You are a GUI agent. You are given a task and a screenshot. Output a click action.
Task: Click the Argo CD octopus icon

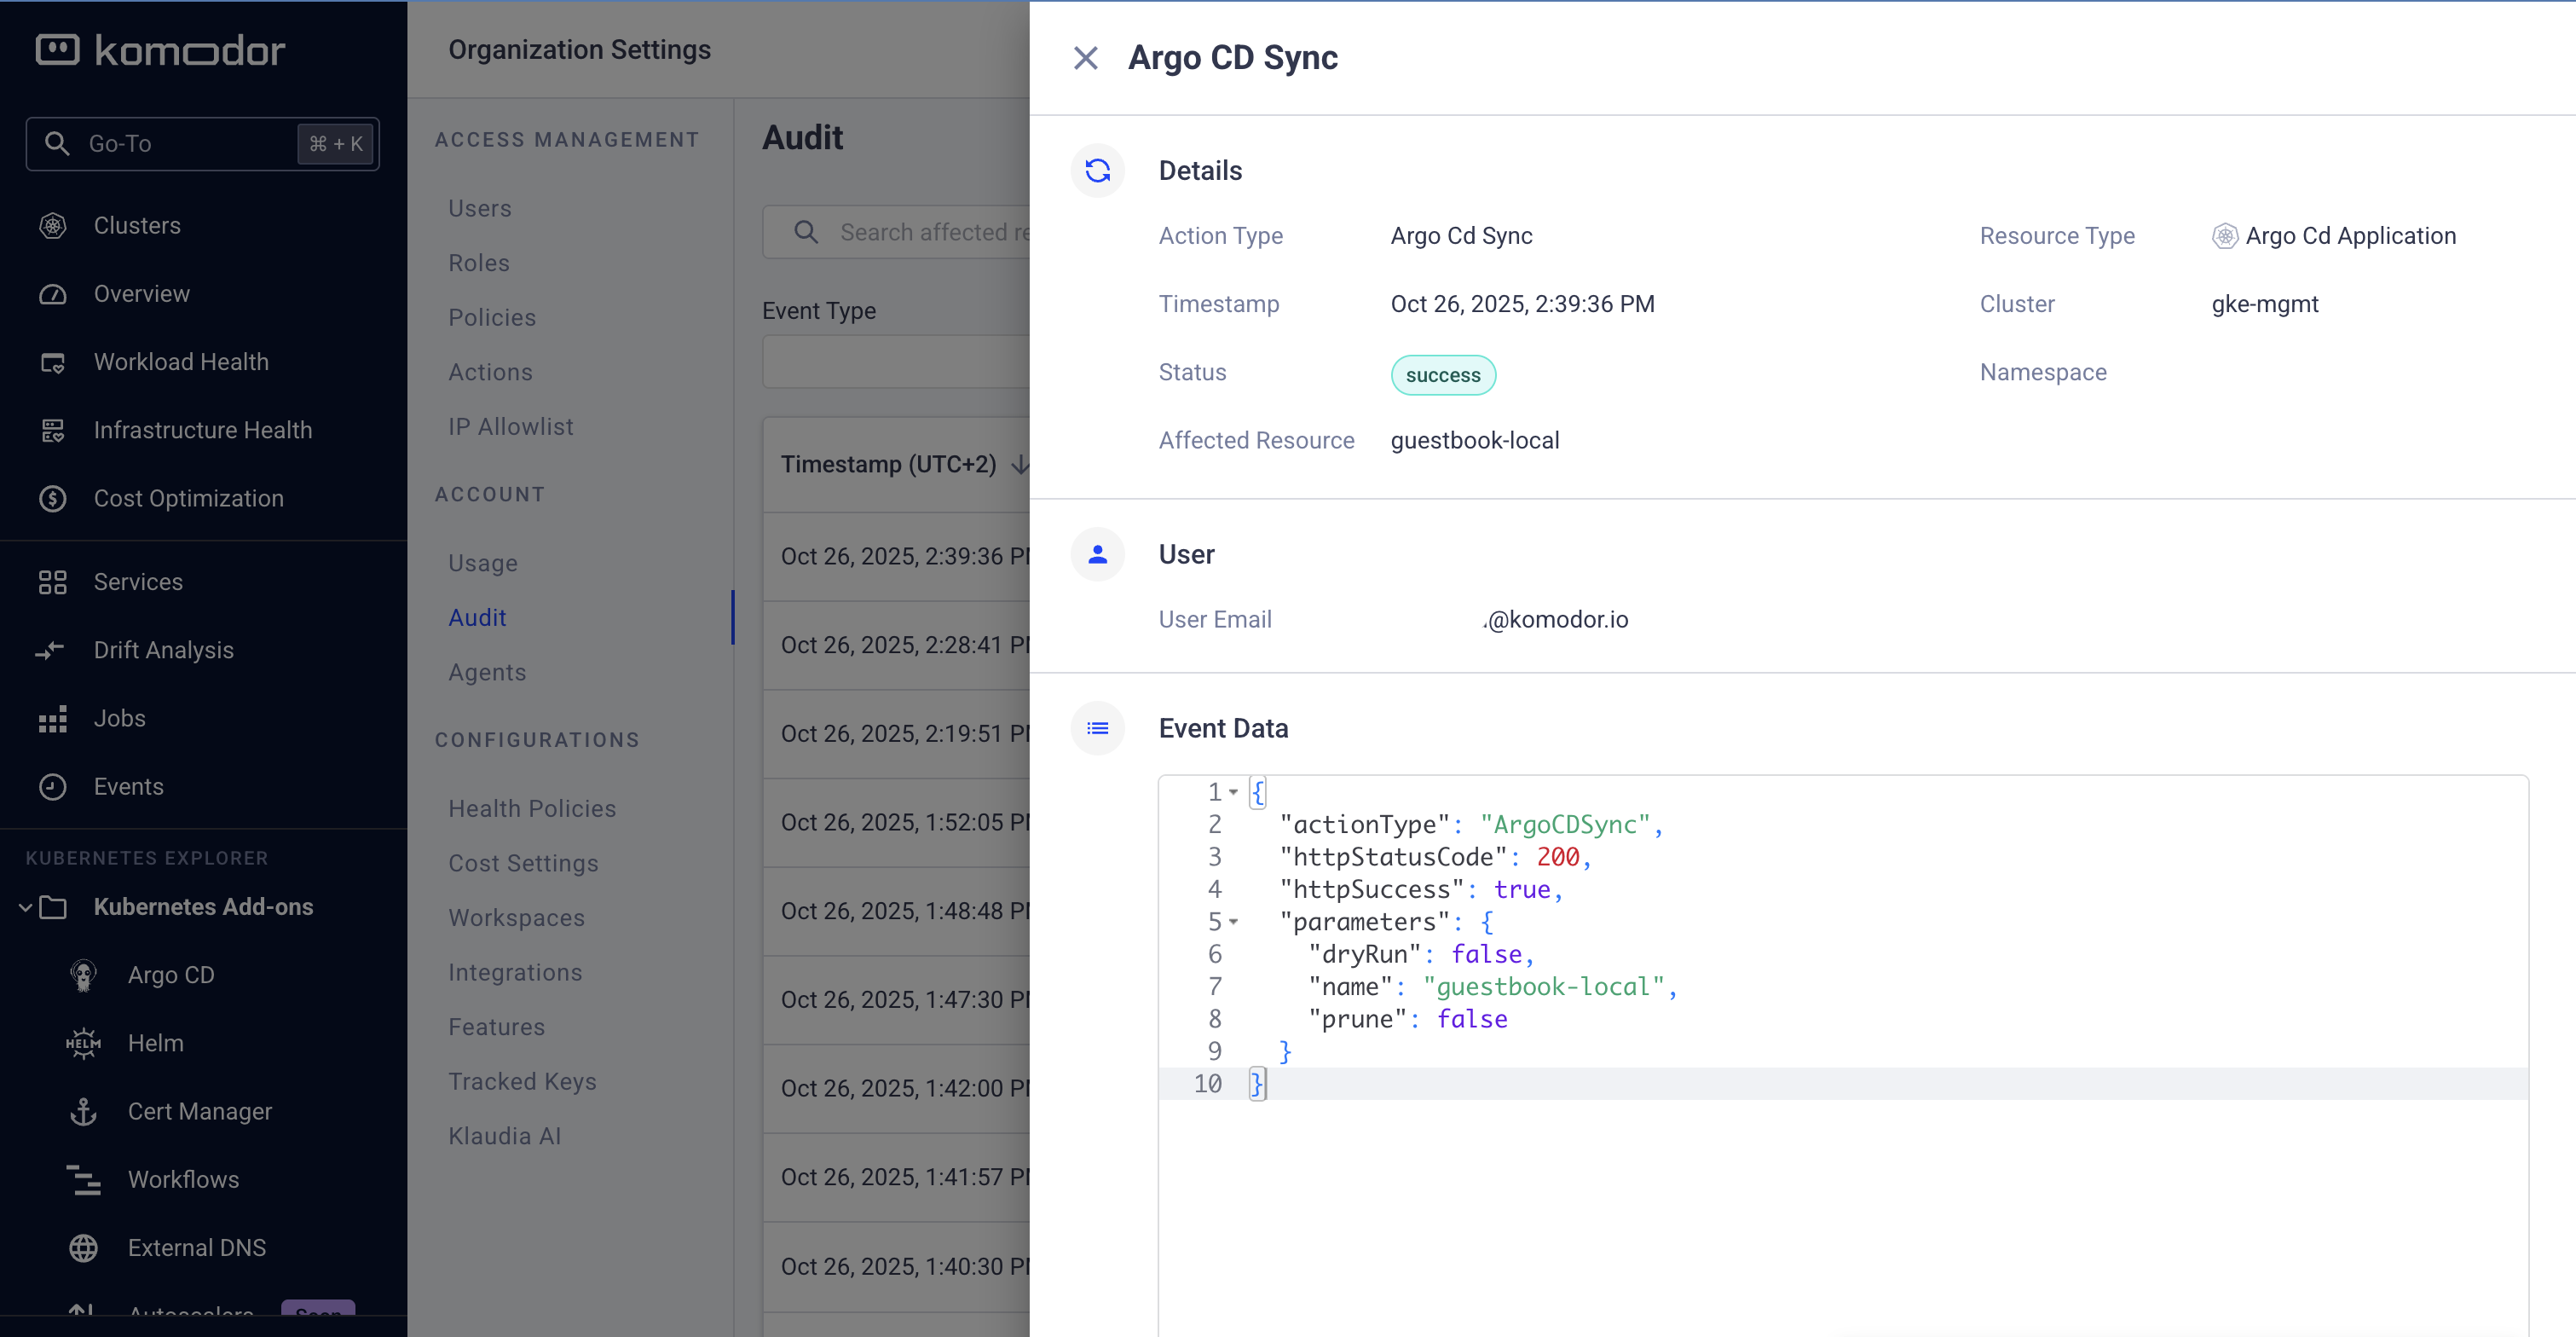click(x=84, y=975)
